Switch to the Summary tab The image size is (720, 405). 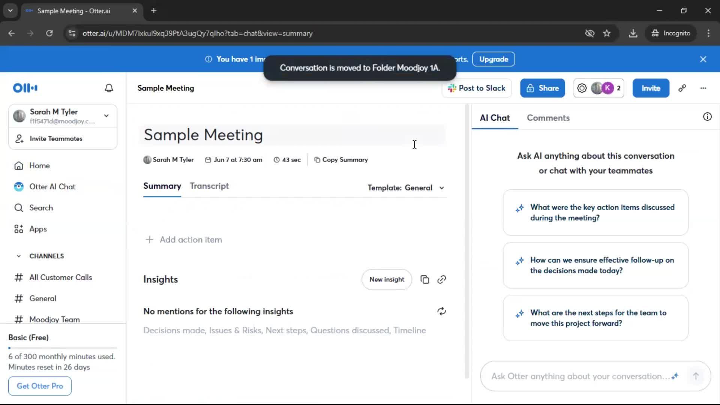pos(162,186)
